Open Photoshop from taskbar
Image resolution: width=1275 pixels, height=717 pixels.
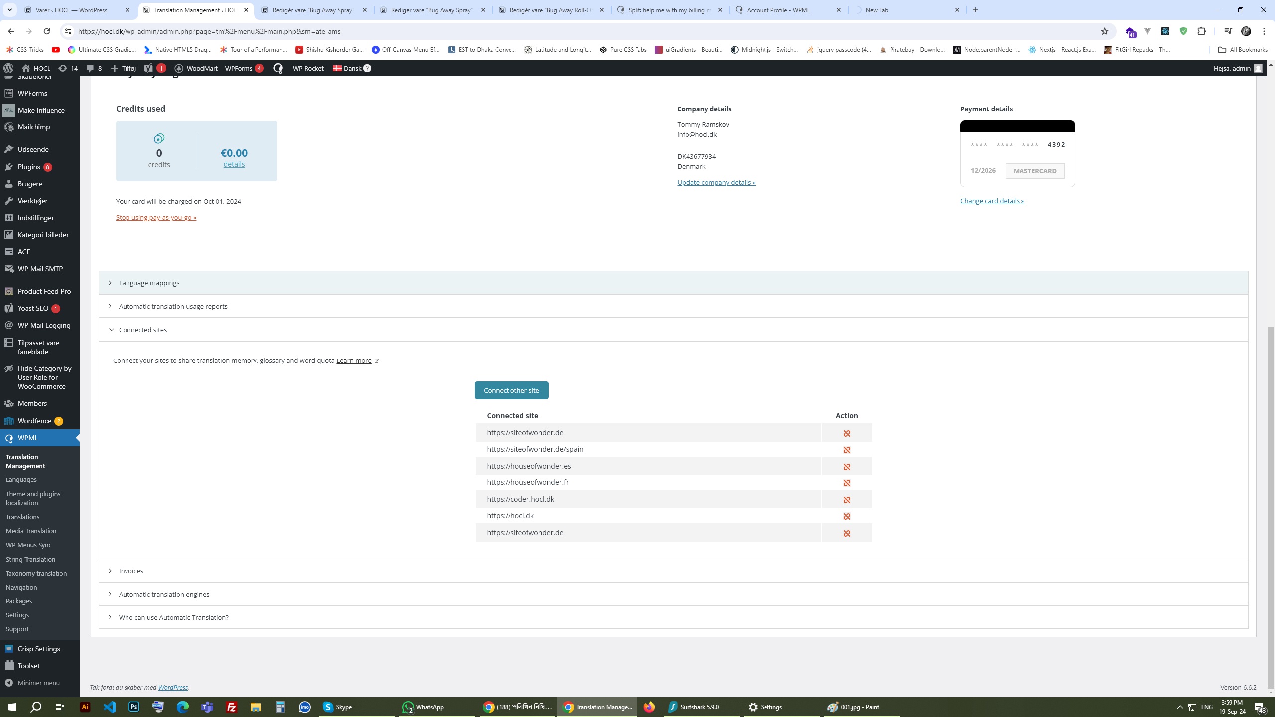click(x=134, y=707)
